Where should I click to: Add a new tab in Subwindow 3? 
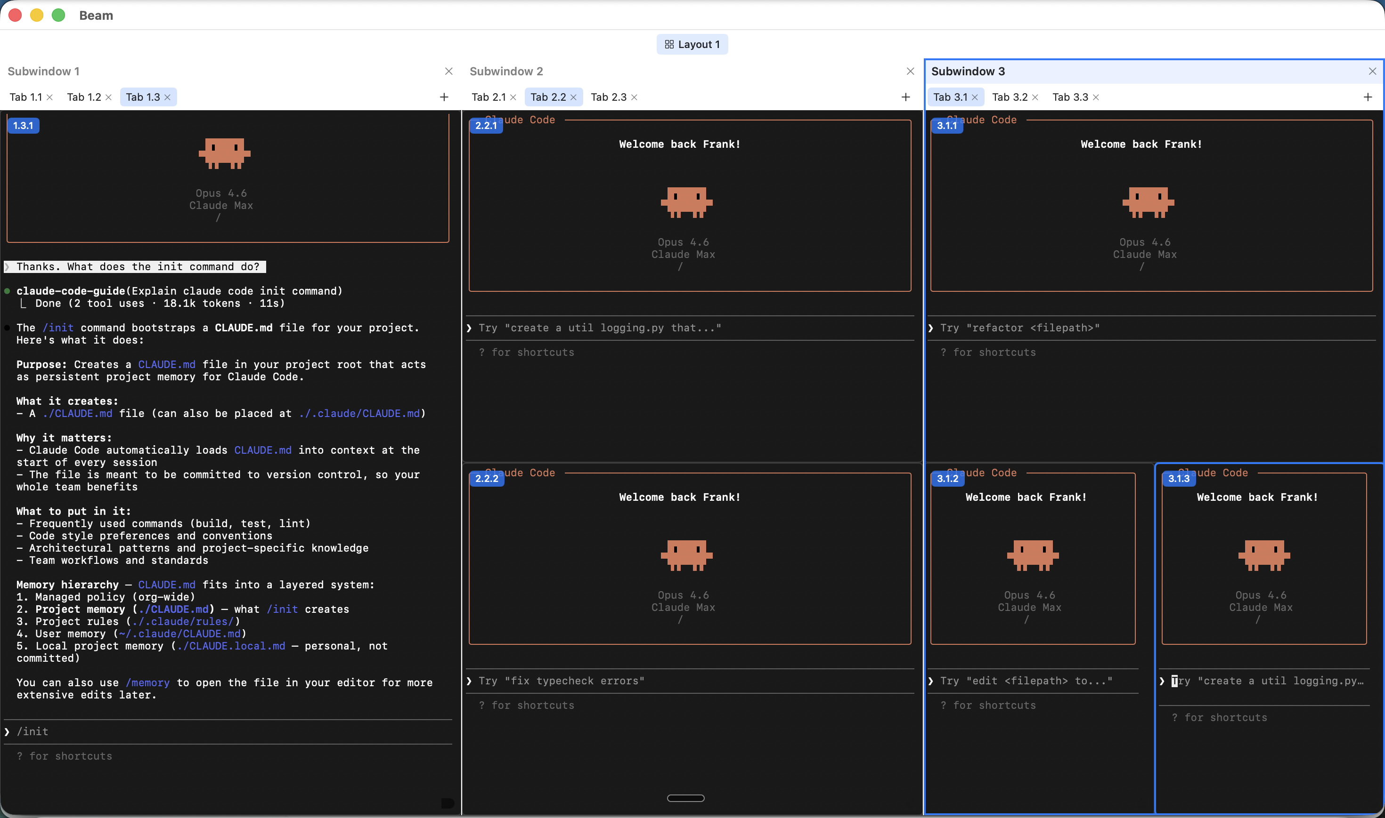pos(1368,97)
